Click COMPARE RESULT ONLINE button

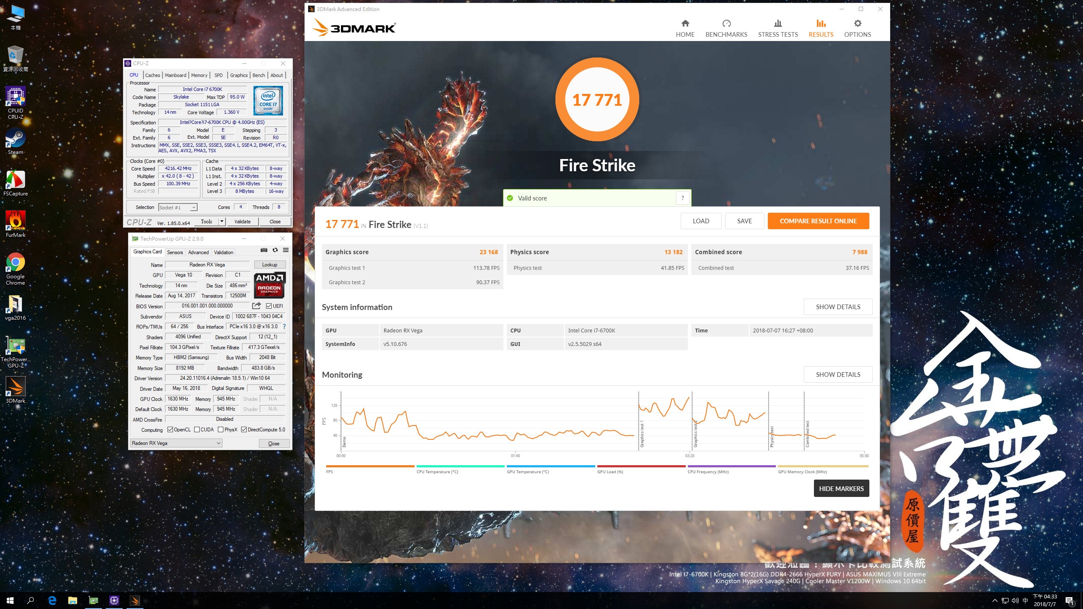[818, 221]
